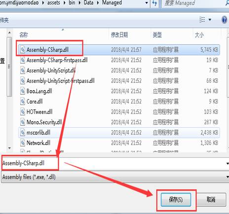Expand the view options dropdown arrow
Image resolution: width=229 pixels, height=214 pixels.
tap(210, 20)
